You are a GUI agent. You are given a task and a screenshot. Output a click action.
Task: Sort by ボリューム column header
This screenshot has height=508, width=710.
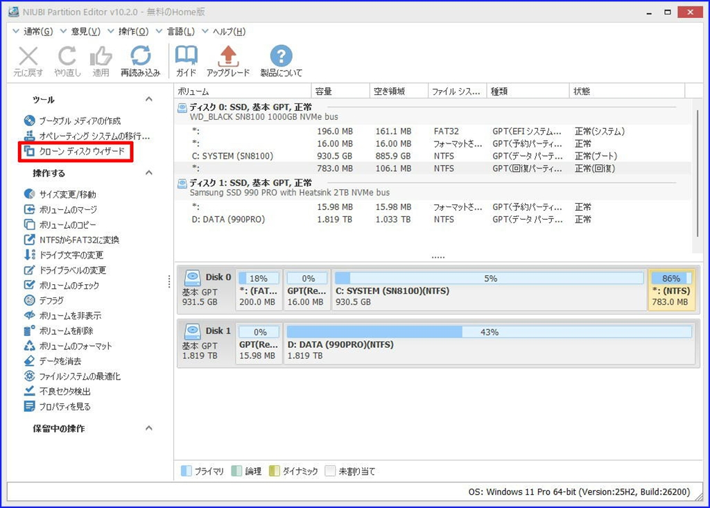pyautogui.click(x=243, y=91)
